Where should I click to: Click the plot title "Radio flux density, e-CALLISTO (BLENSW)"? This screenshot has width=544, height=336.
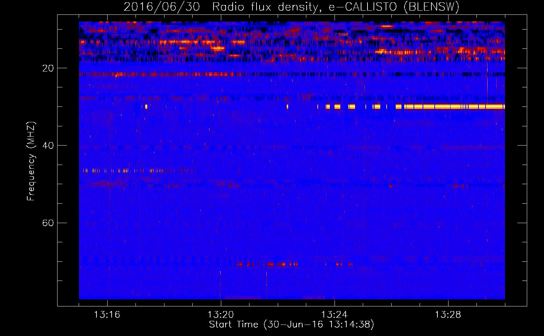[336, 7]
